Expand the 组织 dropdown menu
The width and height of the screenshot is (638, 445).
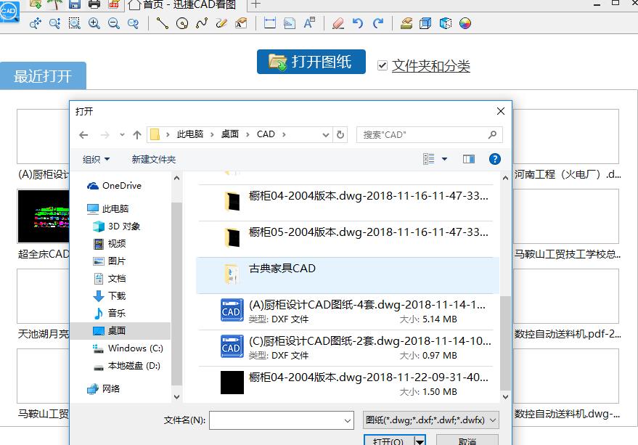coord(96,159)
